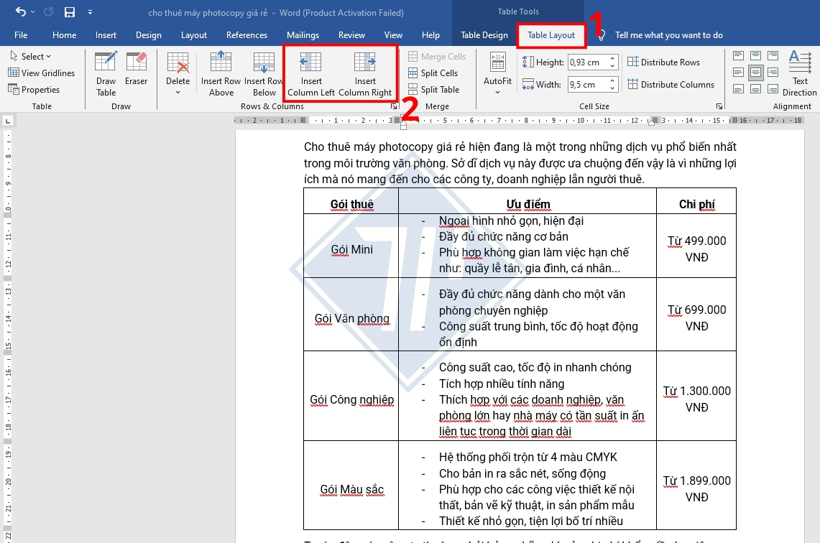Open Customize Quick Access Toolbar arrow
Screen dimensions: 820x543
[90, 12]
